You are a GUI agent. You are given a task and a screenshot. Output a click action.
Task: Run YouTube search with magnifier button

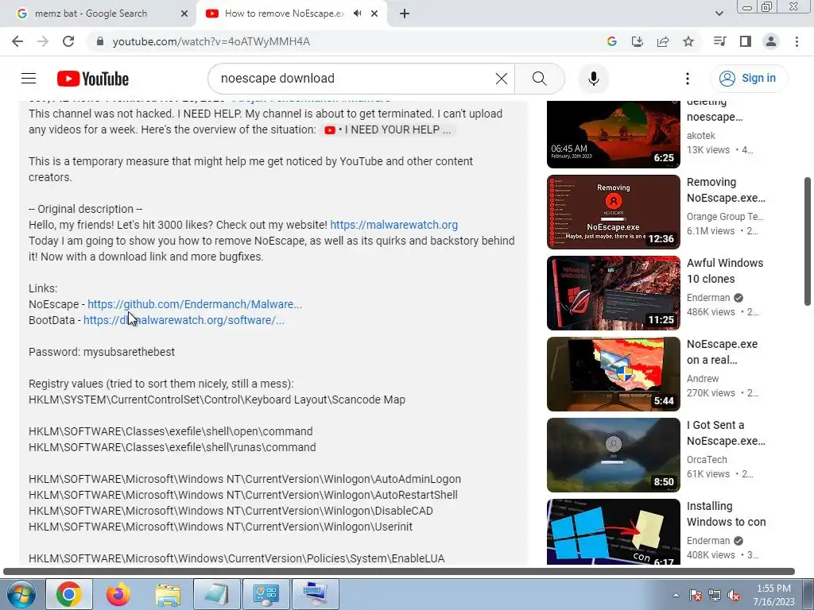(540, 79)
